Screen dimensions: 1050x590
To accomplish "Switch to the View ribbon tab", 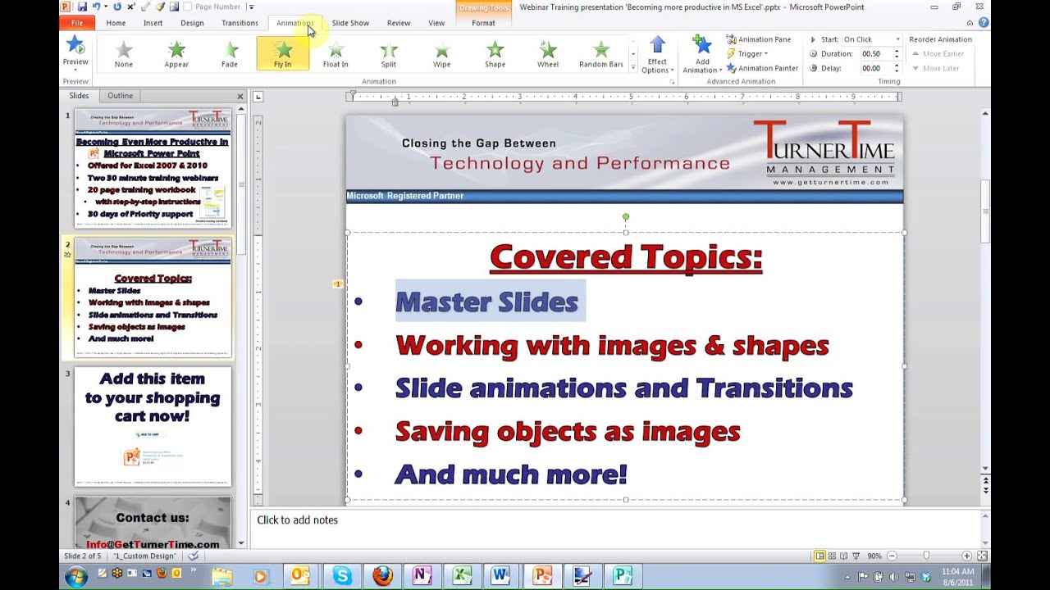I will coord(436,23).
